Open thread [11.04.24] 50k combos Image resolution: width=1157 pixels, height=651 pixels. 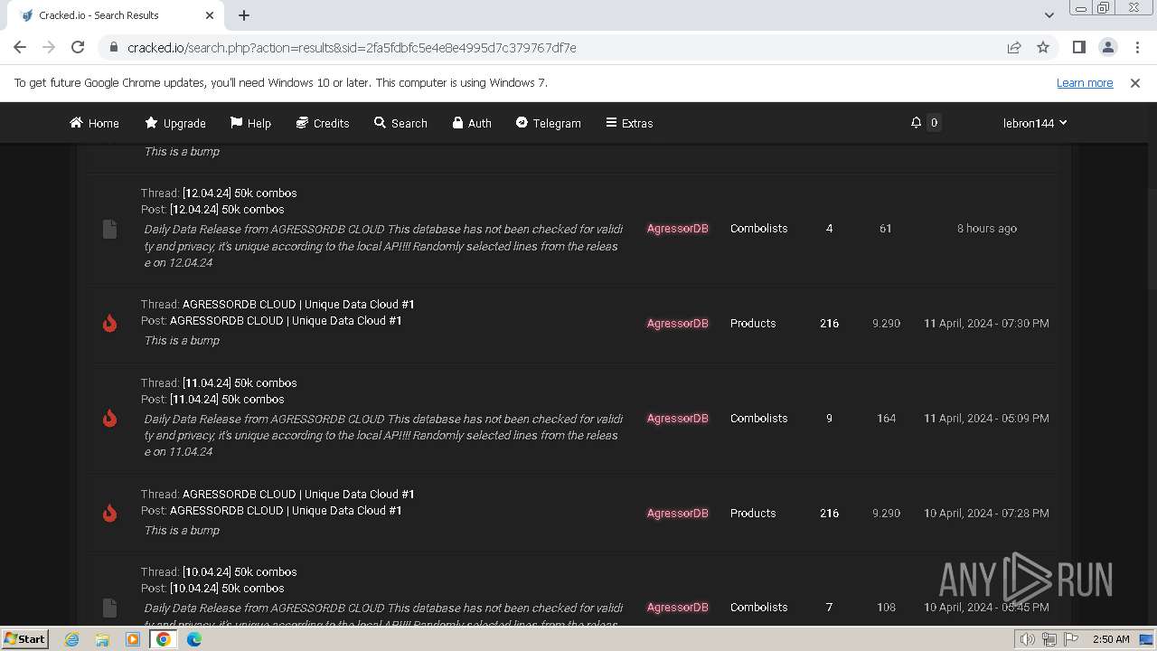point(240,382)
